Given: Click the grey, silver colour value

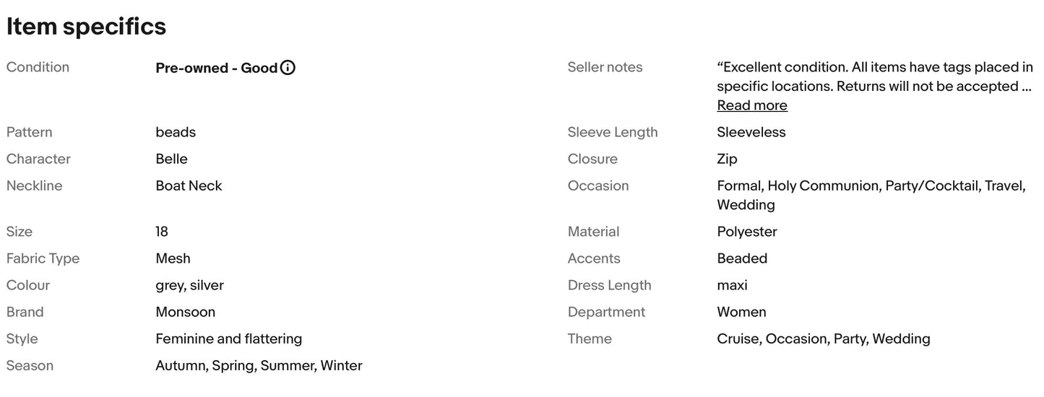Looking at the screenshot, I should (189, 285).
